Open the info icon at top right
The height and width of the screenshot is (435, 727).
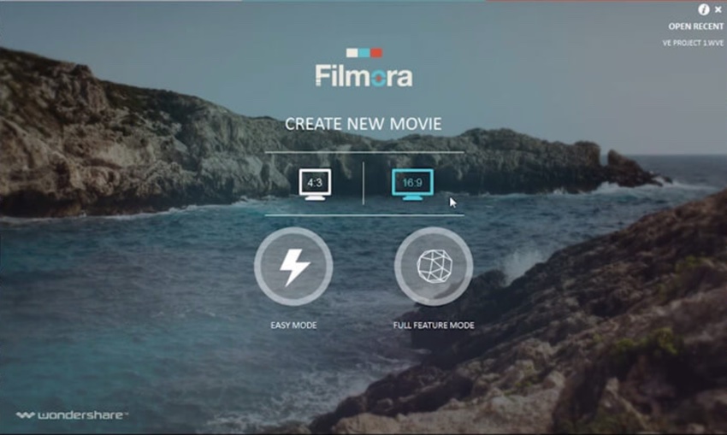[x=703, y=9]
